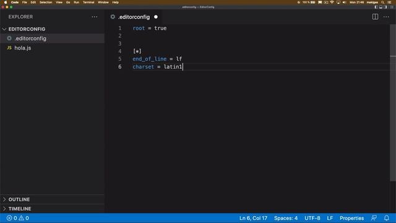Toggle bottom panel layout icon
Screen dimensions: 396x223
[381, 7]
